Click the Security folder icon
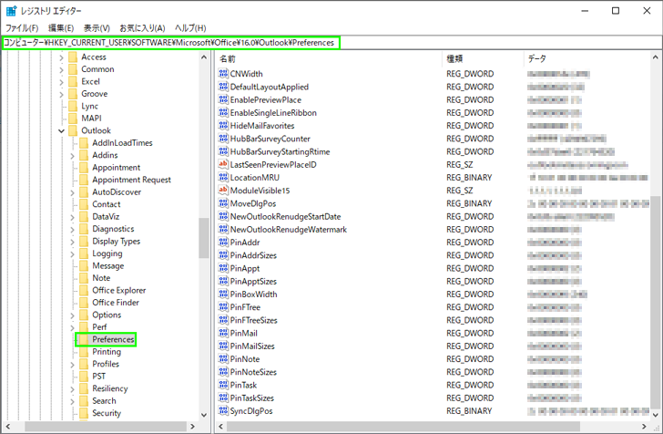Viewport: 663px width, 434px height. (84, 413)
